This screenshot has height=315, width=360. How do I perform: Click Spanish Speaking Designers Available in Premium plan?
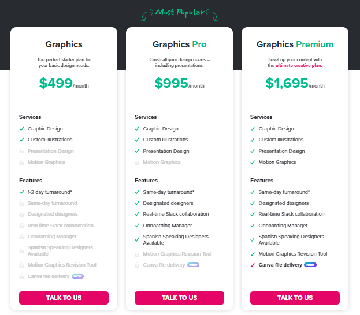(x=291, y=239)
